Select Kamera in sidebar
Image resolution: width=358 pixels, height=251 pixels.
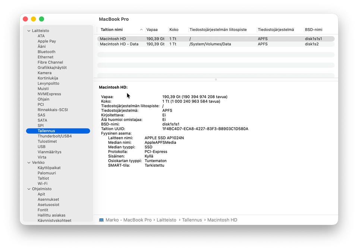click(x=44, y=73)
